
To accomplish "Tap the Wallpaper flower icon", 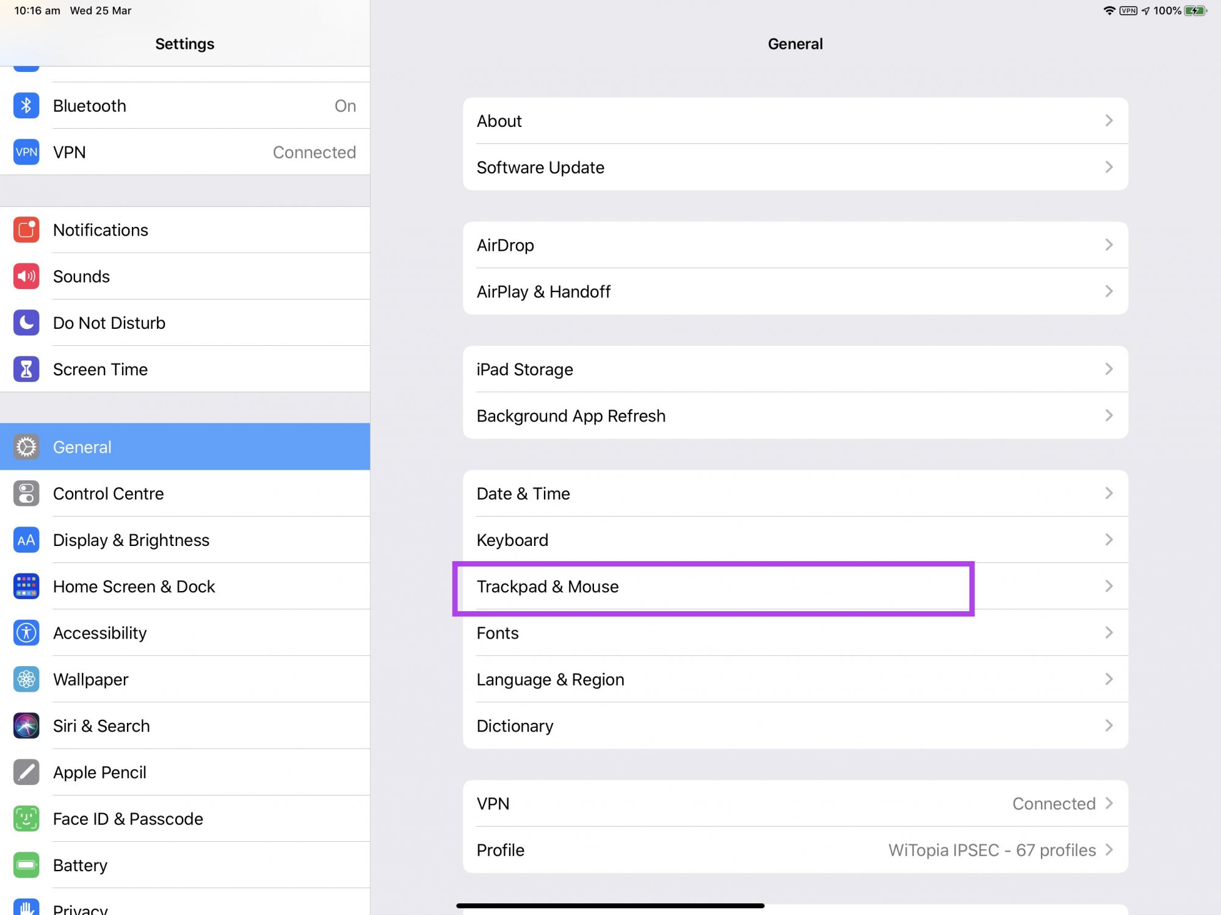I will click(26, 679).
